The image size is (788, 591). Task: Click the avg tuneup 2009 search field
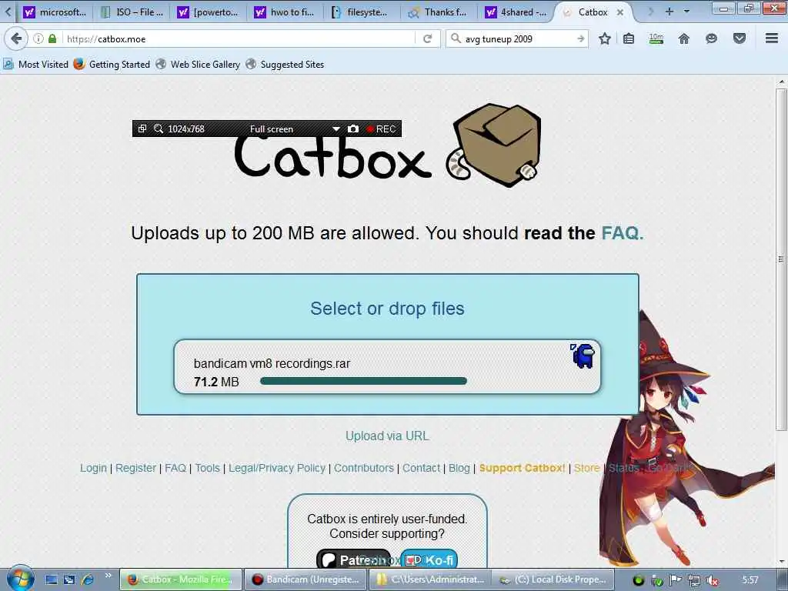[518, 38]
